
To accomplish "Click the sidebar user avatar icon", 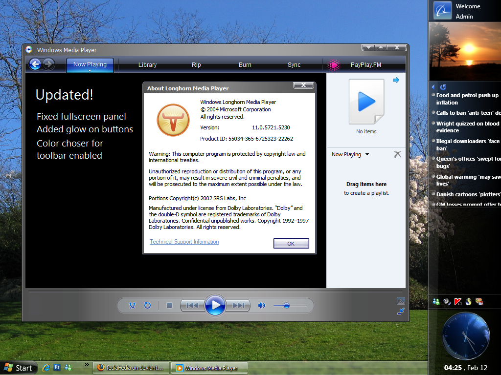I will pos(442,10).
